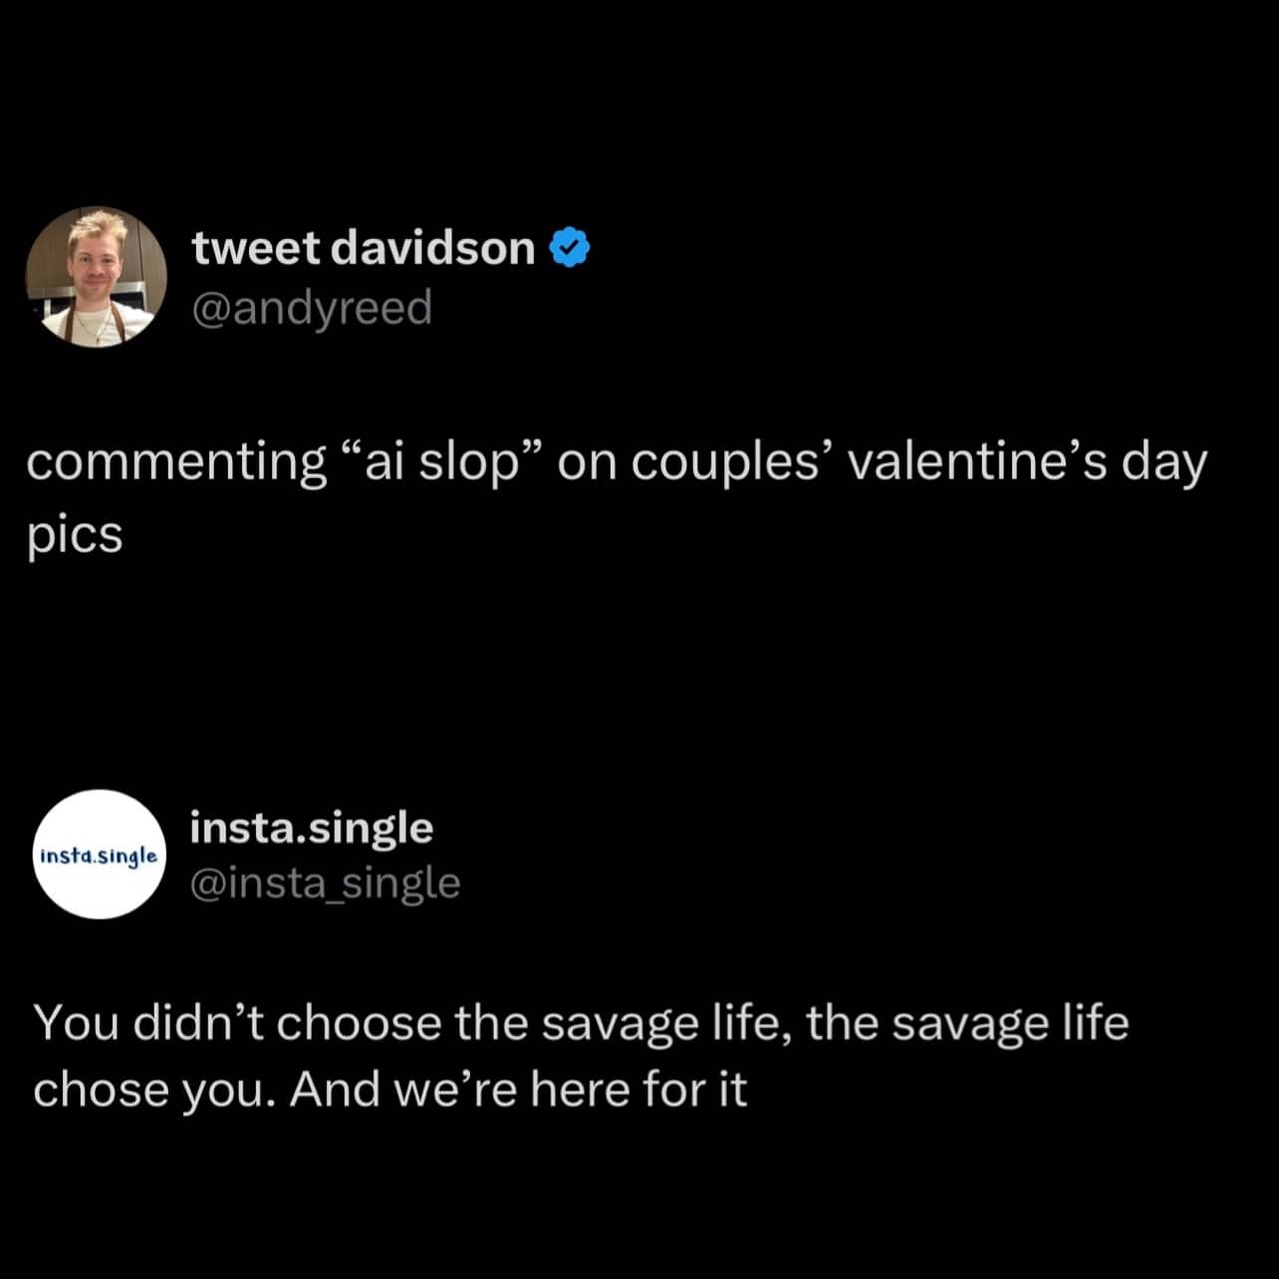
Task: Click the insta.single round logo avatar
Action: (100, 855)
